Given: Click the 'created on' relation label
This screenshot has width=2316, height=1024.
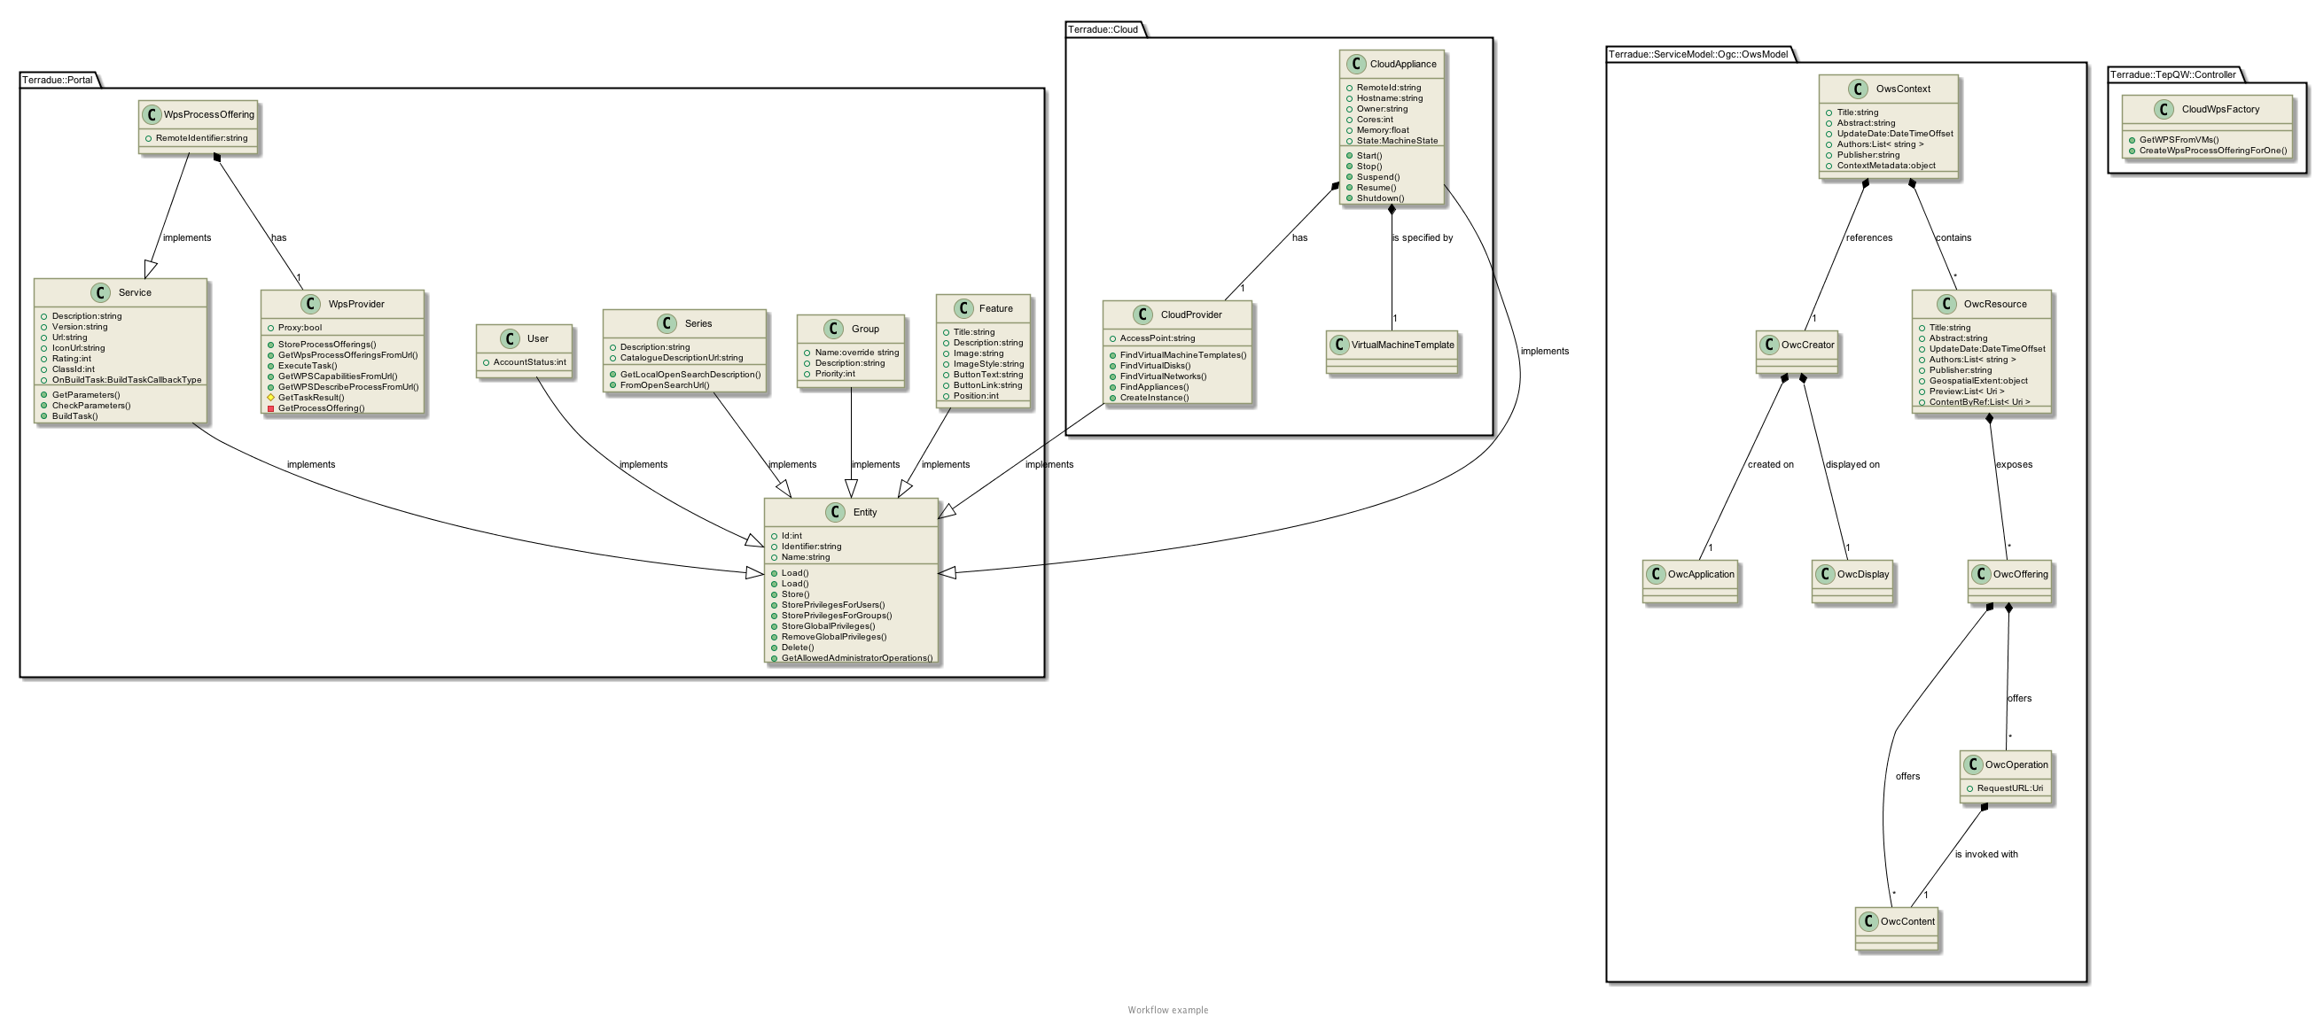Looking at the screenshot, I should point(1770,465).
